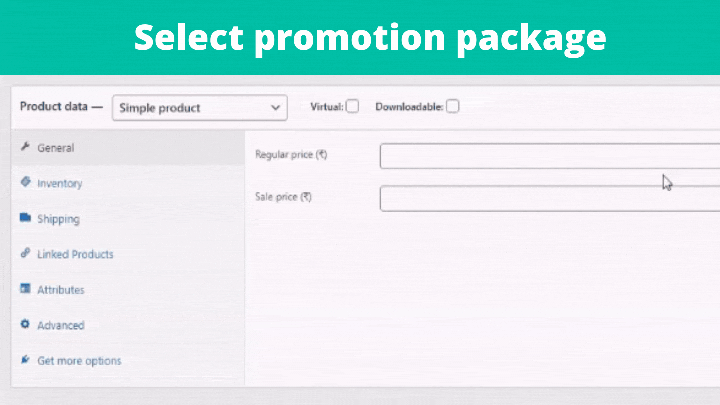Tick the Downloadable checkbox
This screenshot has width=720, height=405.
453,106
